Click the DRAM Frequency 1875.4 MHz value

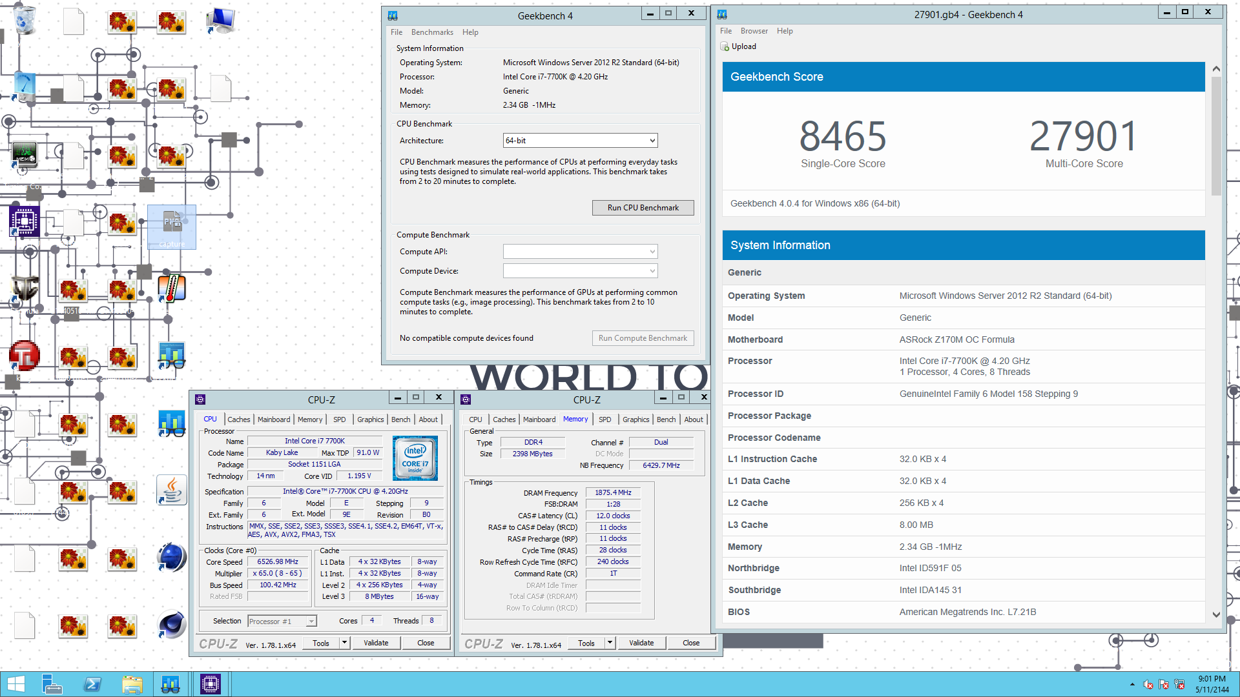tap(613, 492)
